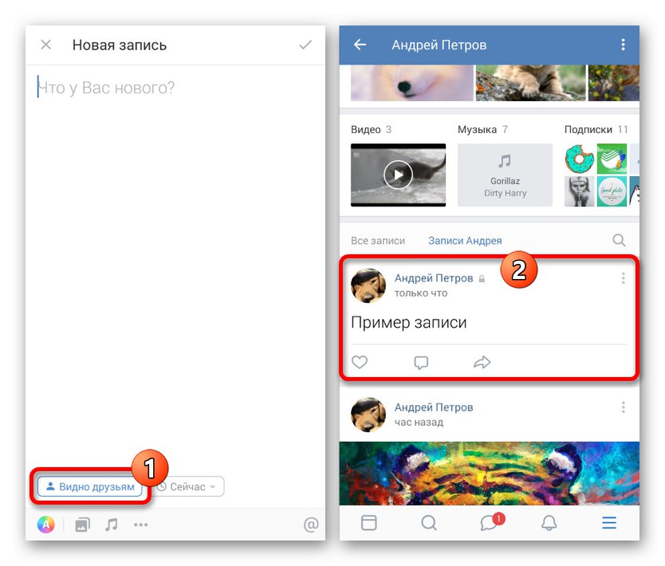Share the 'Пример записи' post

(x=482, y=362)
